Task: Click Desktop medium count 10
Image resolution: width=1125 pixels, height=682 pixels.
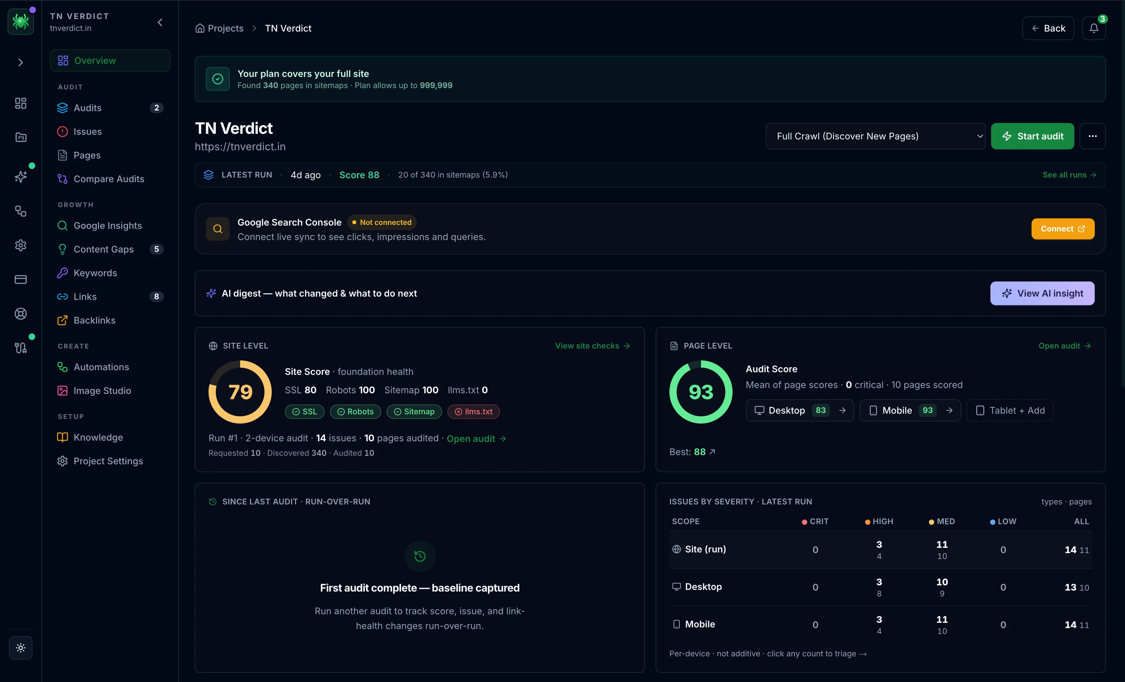Action: coord(941,582)
